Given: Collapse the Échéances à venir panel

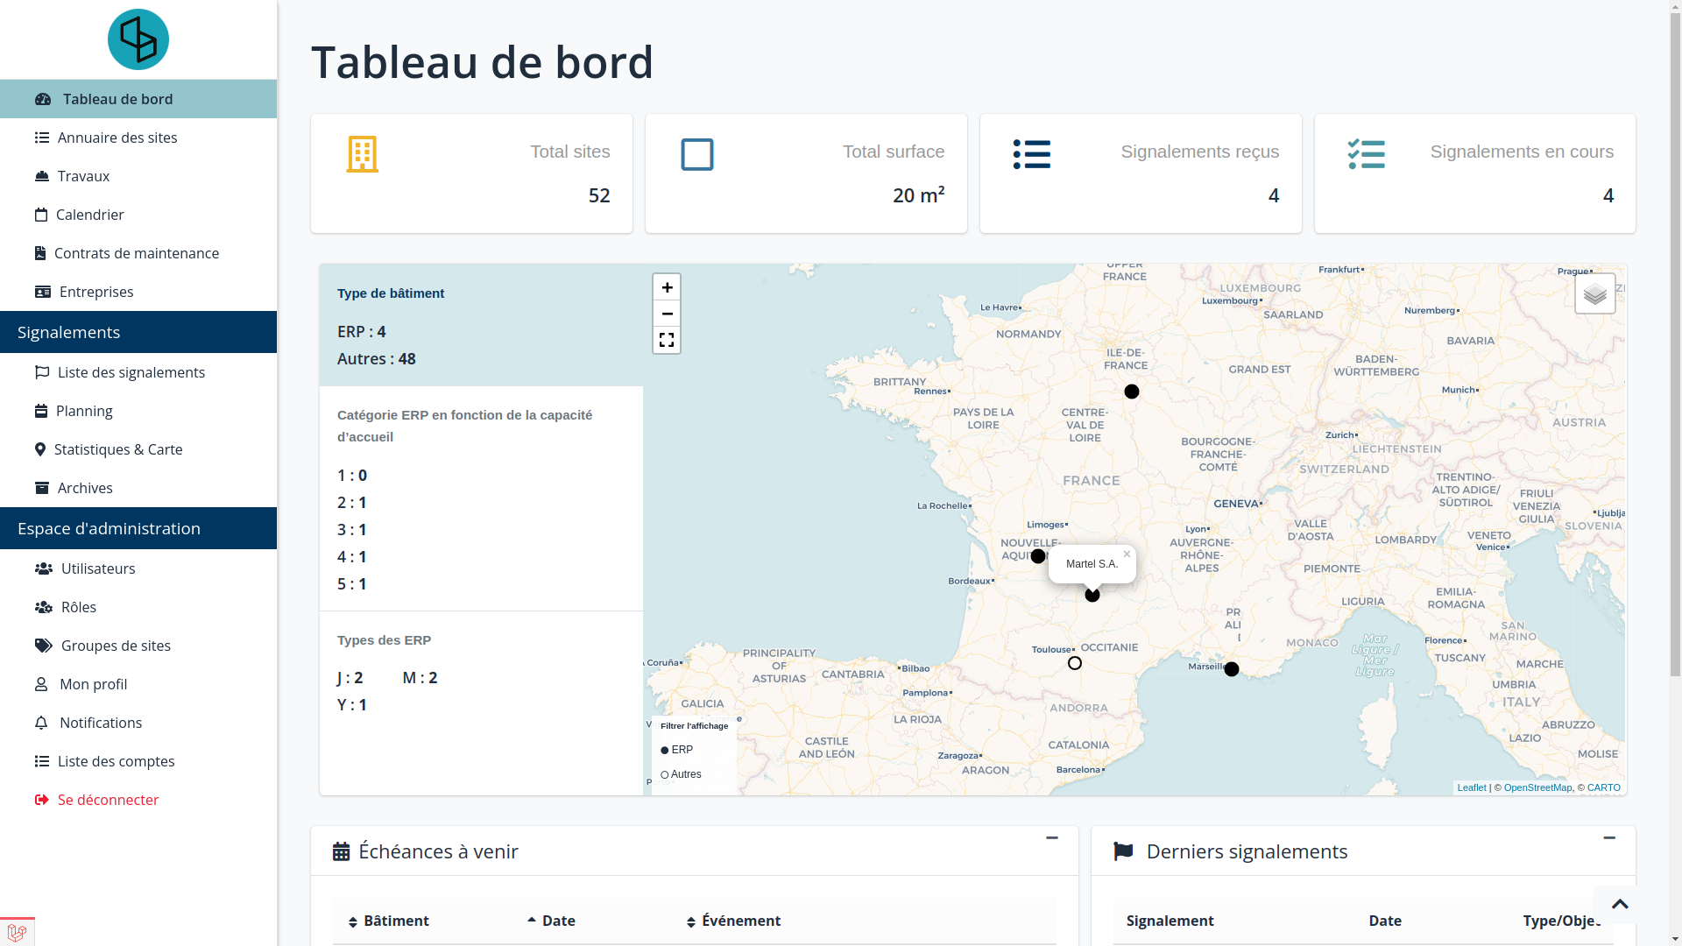Looking at the screenshot, I should 1052,838.
